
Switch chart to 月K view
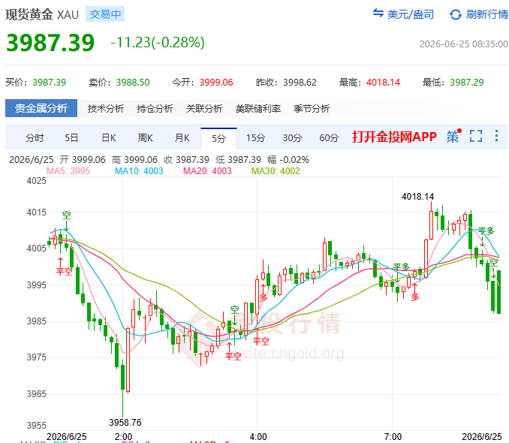(x=182, y=138)
